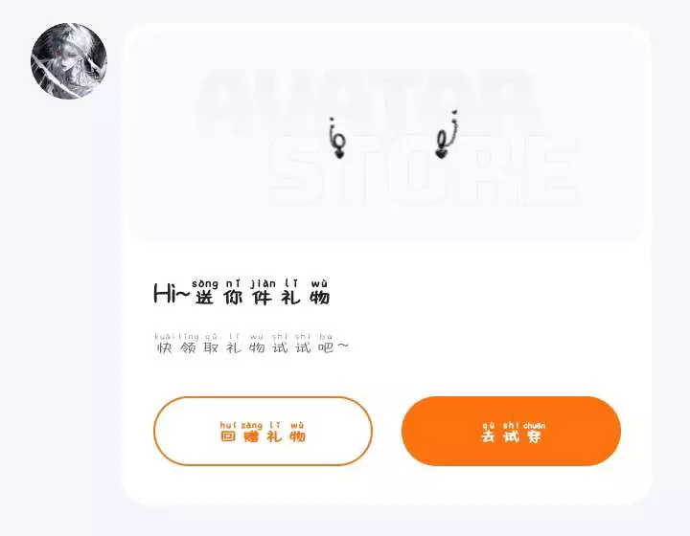Click the 快领取礼物试试吧 subtitle
Viewport: 690px width, 536px height.
(x=253, y=347)
